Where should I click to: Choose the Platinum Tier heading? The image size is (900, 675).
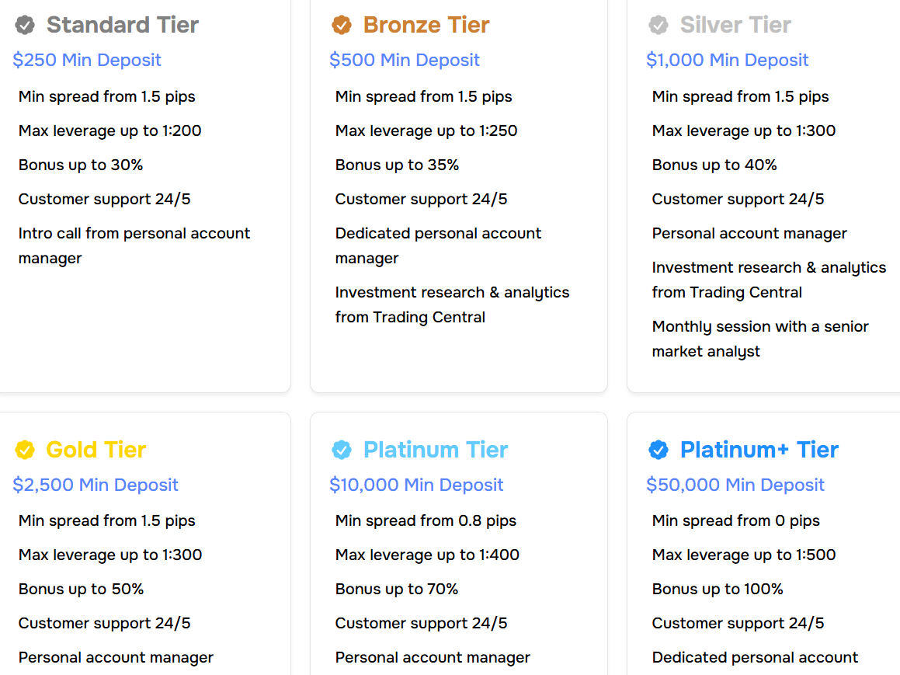point(436,449)
